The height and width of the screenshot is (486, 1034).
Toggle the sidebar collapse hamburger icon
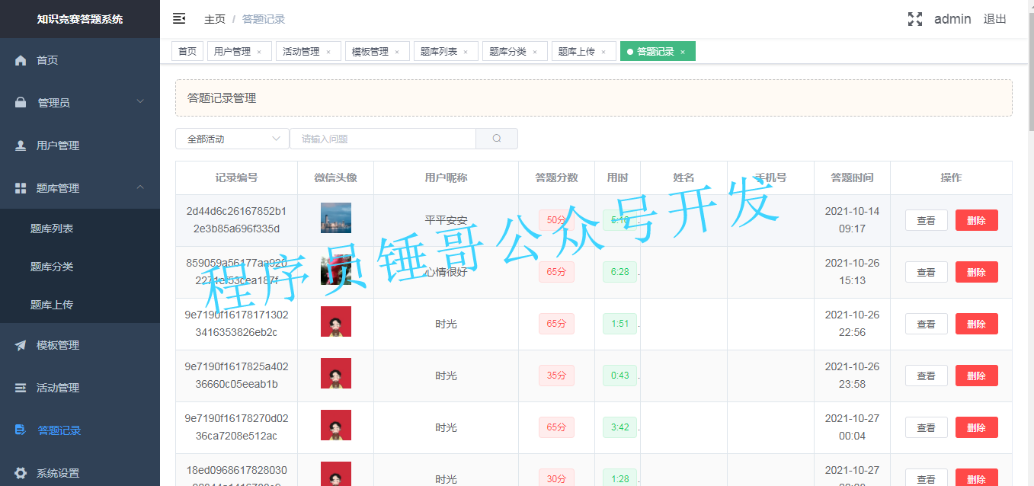click(x=179, y=18)
